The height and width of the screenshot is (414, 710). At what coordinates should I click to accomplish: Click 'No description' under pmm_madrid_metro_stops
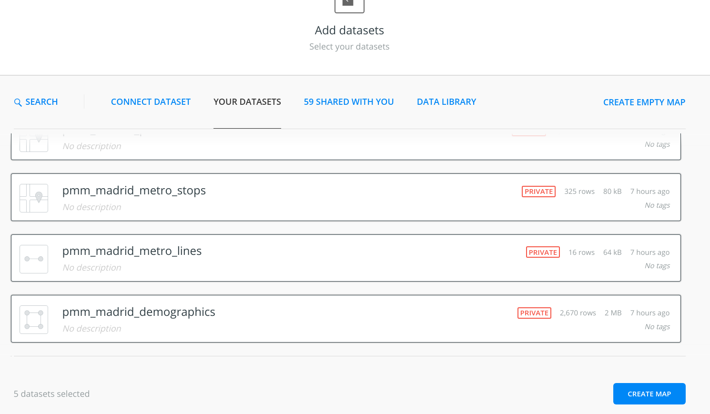click(x=92, y=207)
